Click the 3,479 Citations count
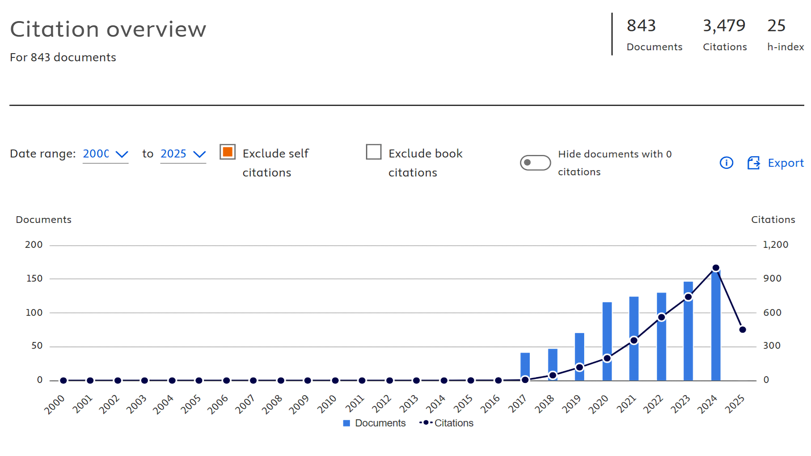 [x=724, y=26]
